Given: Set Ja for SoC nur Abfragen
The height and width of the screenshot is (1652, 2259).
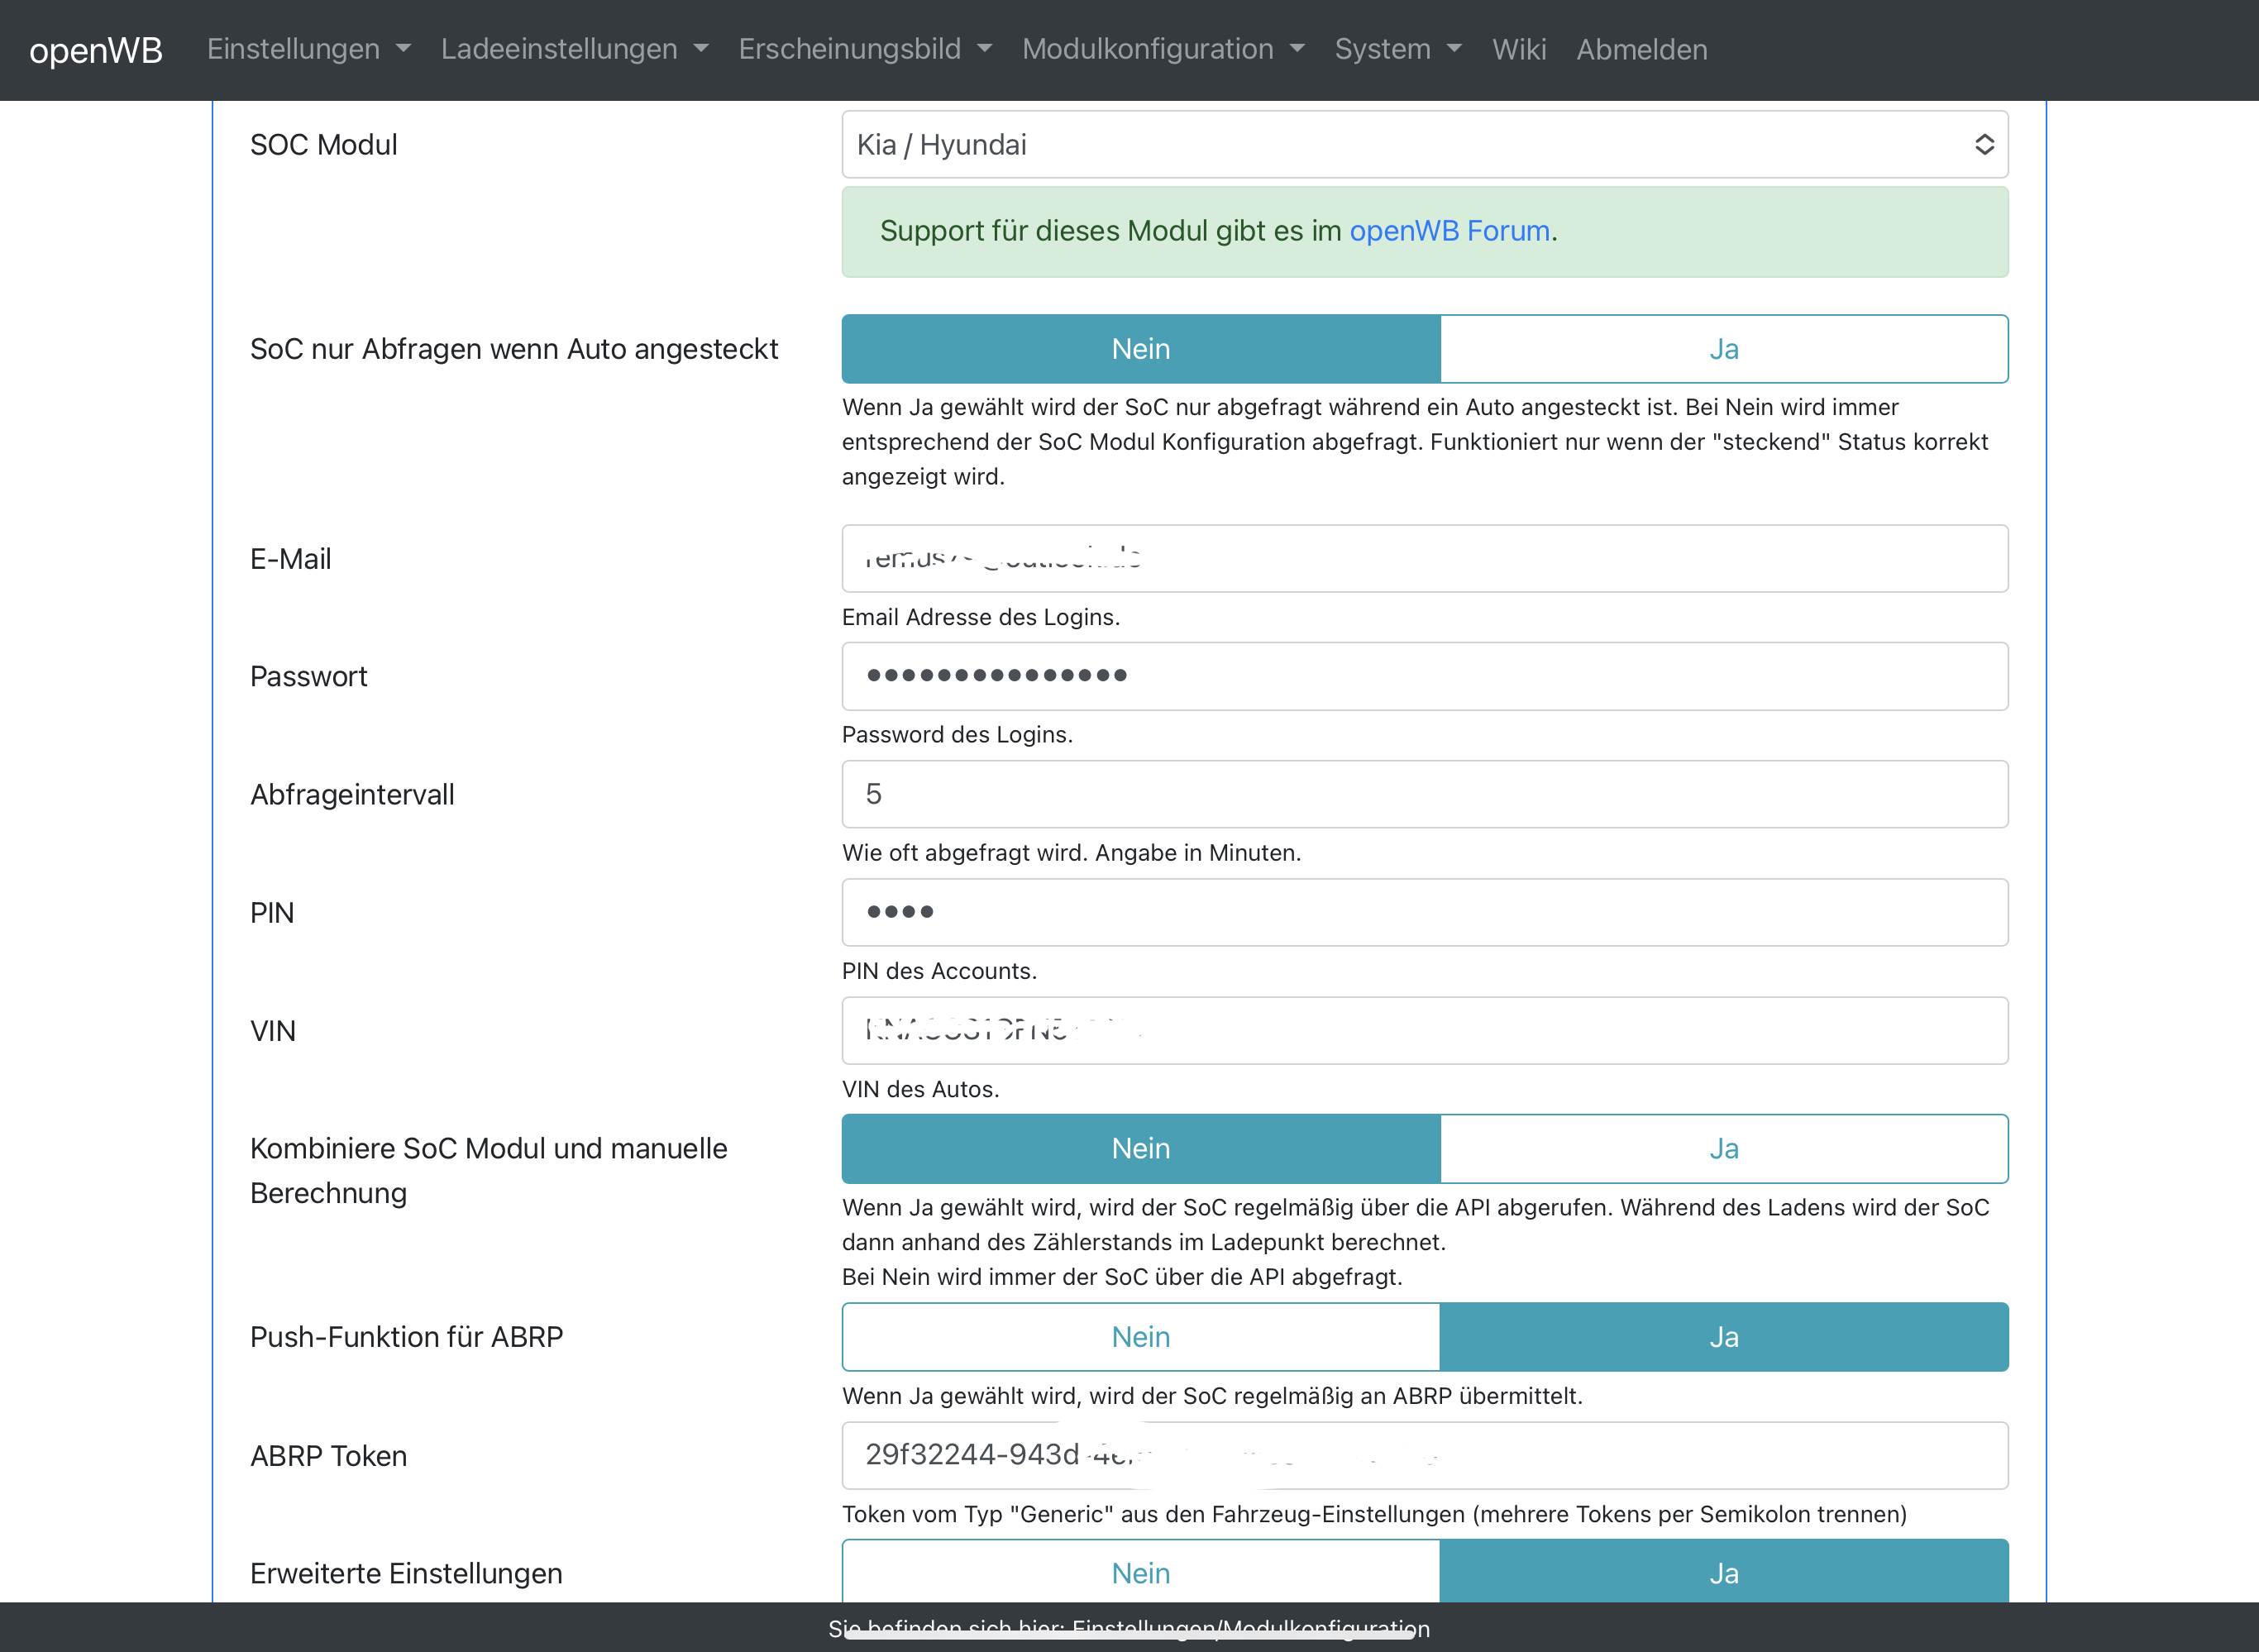Looking at the screenshot, I should pos(1723,349).
